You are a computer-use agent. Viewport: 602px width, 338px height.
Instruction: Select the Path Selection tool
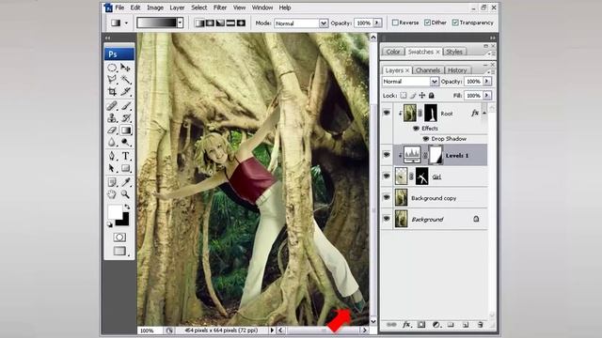112,168
